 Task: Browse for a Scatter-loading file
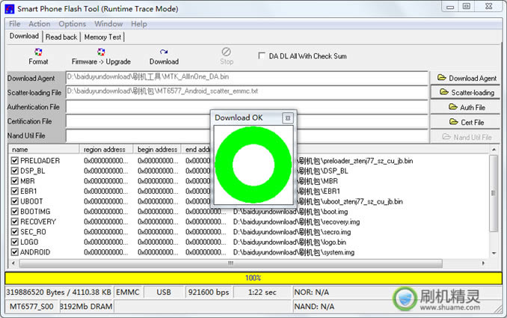(x=467, y=92)
